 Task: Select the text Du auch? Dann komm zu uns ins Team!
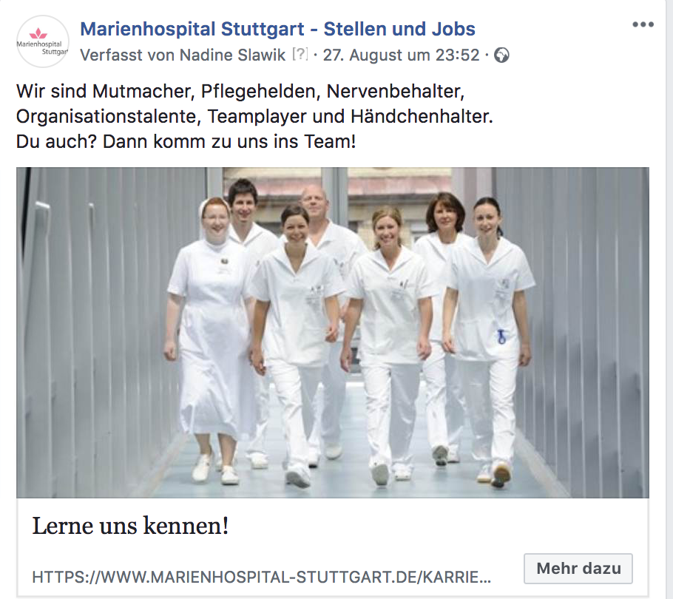click(x=186, y=141)
